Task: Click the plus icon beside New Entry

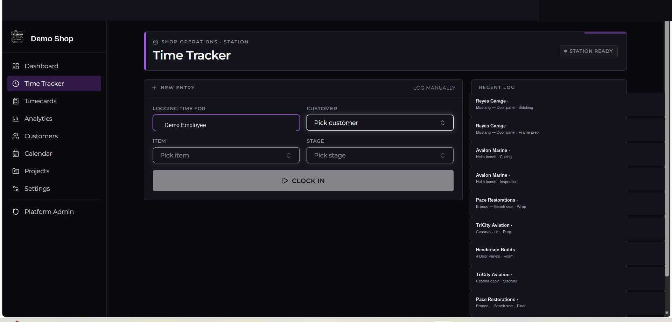Action: 154,88
